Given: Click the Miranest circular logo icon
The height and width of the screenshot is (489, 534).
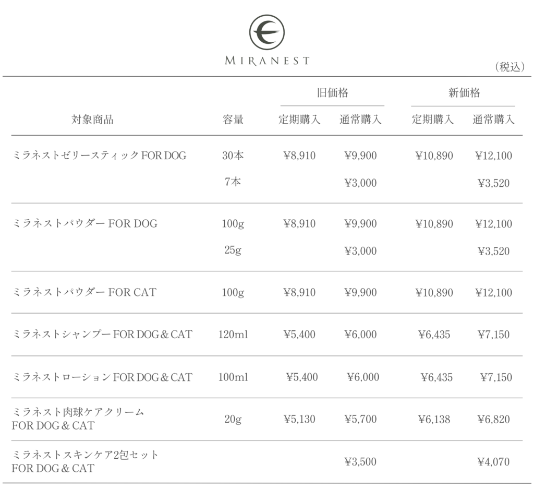Looking at the screenshot, I should point(266,33).
